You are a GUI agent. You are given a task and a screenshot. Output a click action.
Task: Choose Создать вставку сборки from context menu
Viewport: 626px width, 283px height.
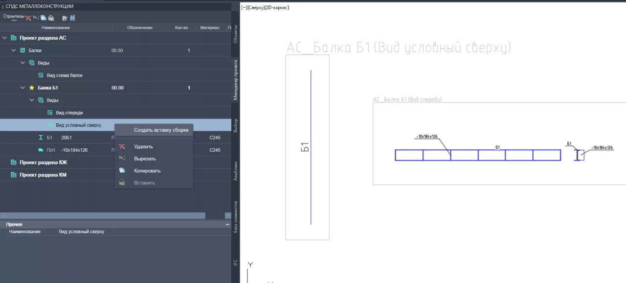tap(161, 130)
